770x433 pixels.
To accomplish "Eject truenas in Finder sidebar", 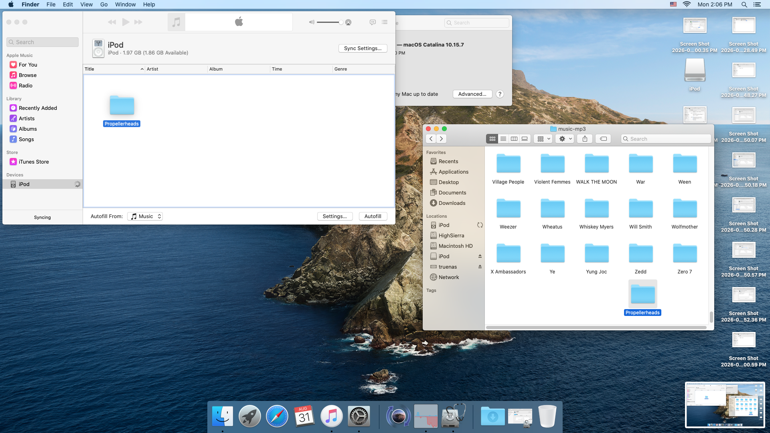I will pyautogui.click(x=480, y=267).
